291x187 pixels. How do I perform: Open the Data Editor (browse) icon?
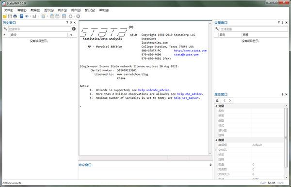(58, 16)
